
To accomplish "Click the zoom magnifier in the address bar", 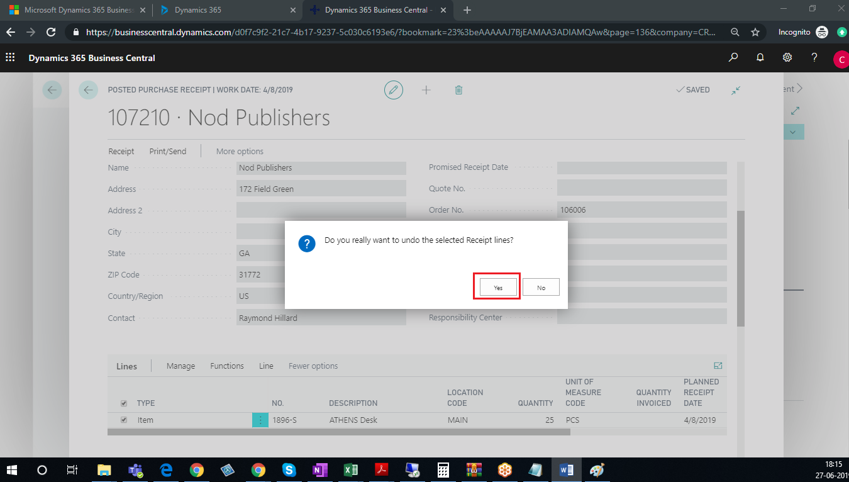I will pyautogui.click(x=735, y=32).
